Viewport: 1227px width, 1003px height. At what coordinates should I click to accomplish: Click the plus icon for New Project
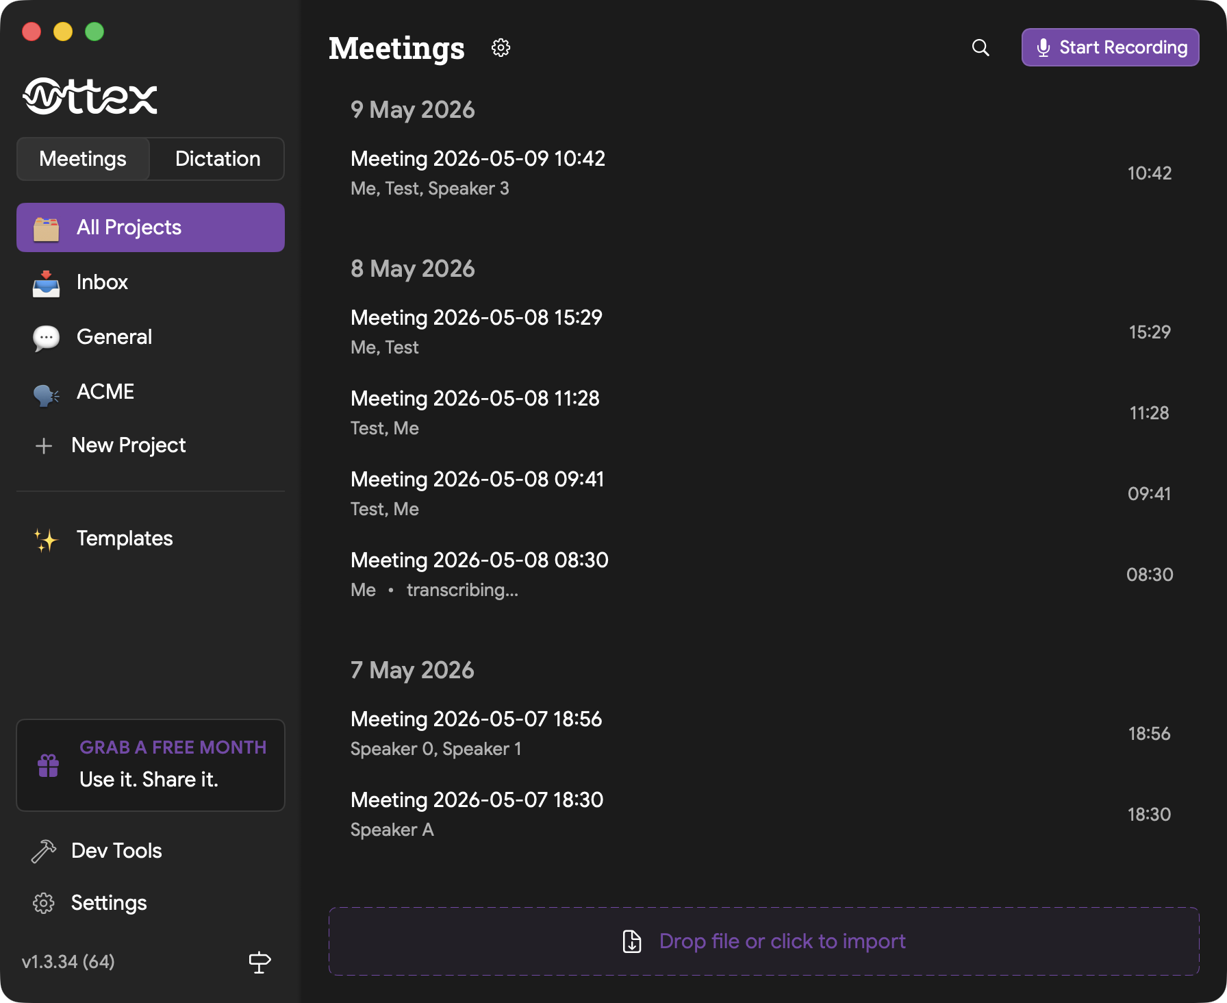tap(44, 446)
